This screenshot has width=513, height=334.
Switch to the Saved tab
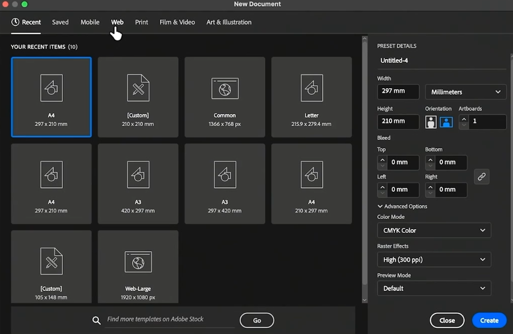60,22
